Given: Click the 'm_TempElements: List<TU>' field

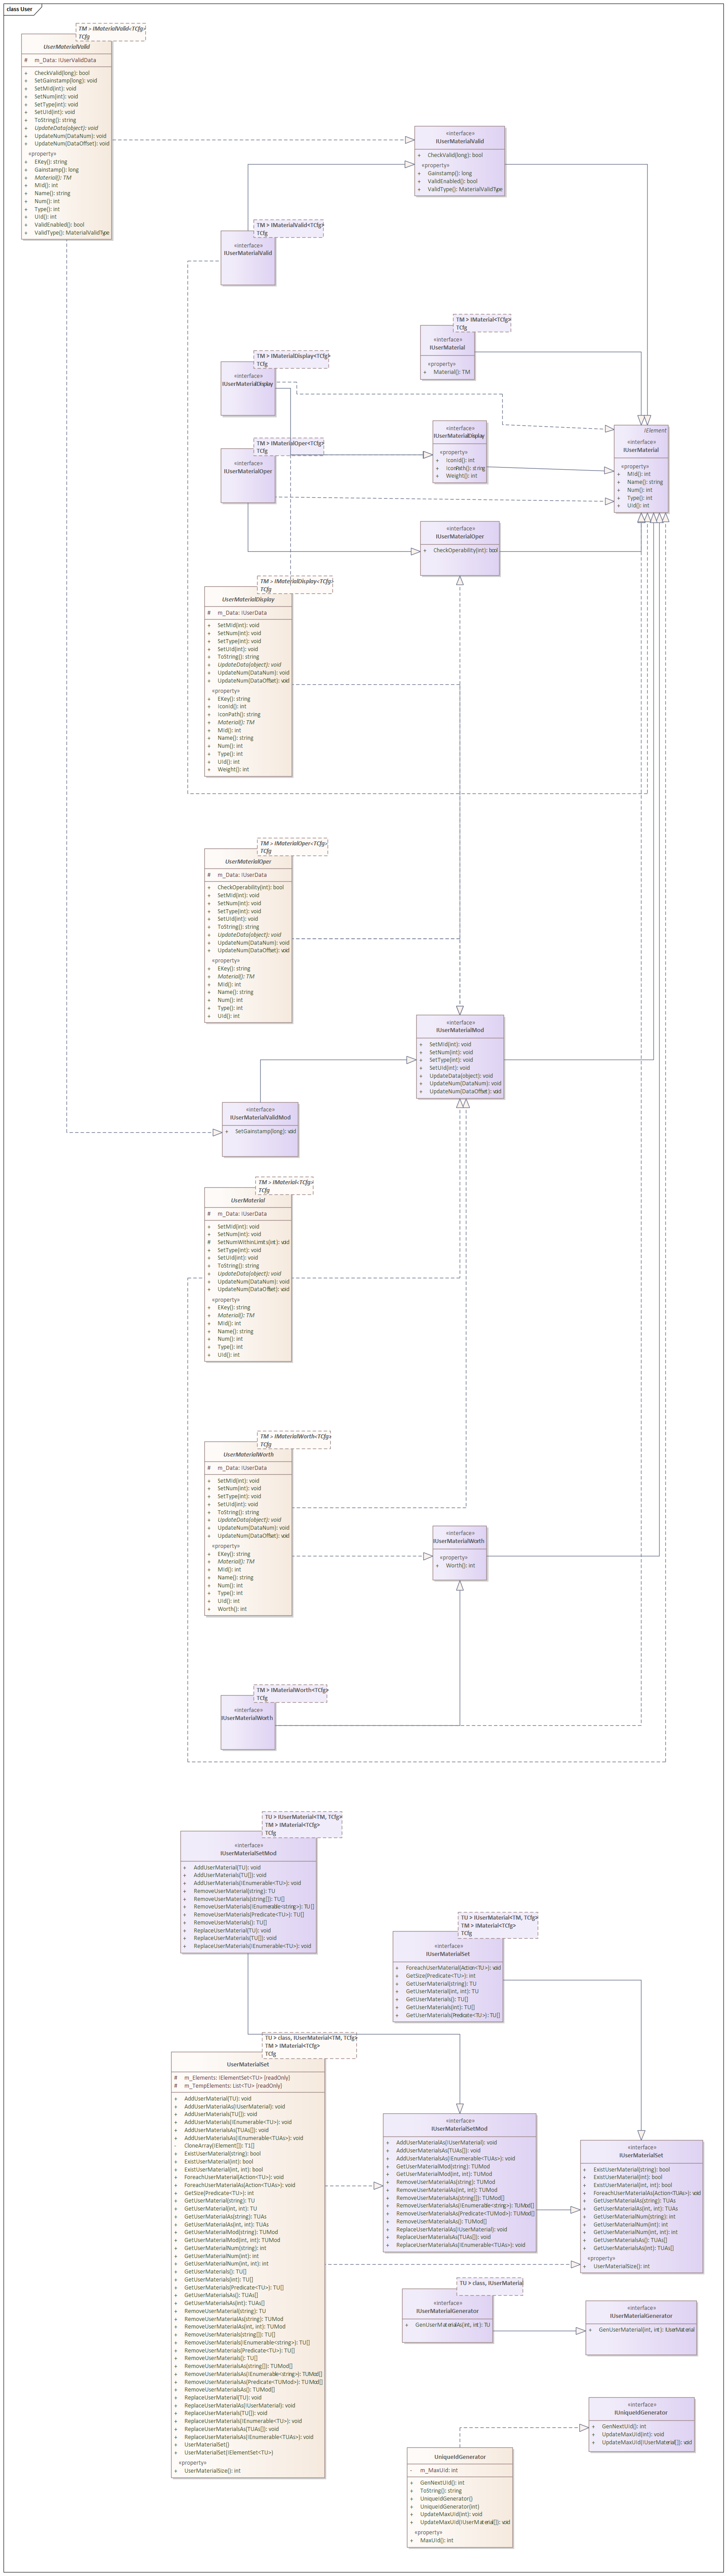Looking at the screenshot, I should point(233,2085).
